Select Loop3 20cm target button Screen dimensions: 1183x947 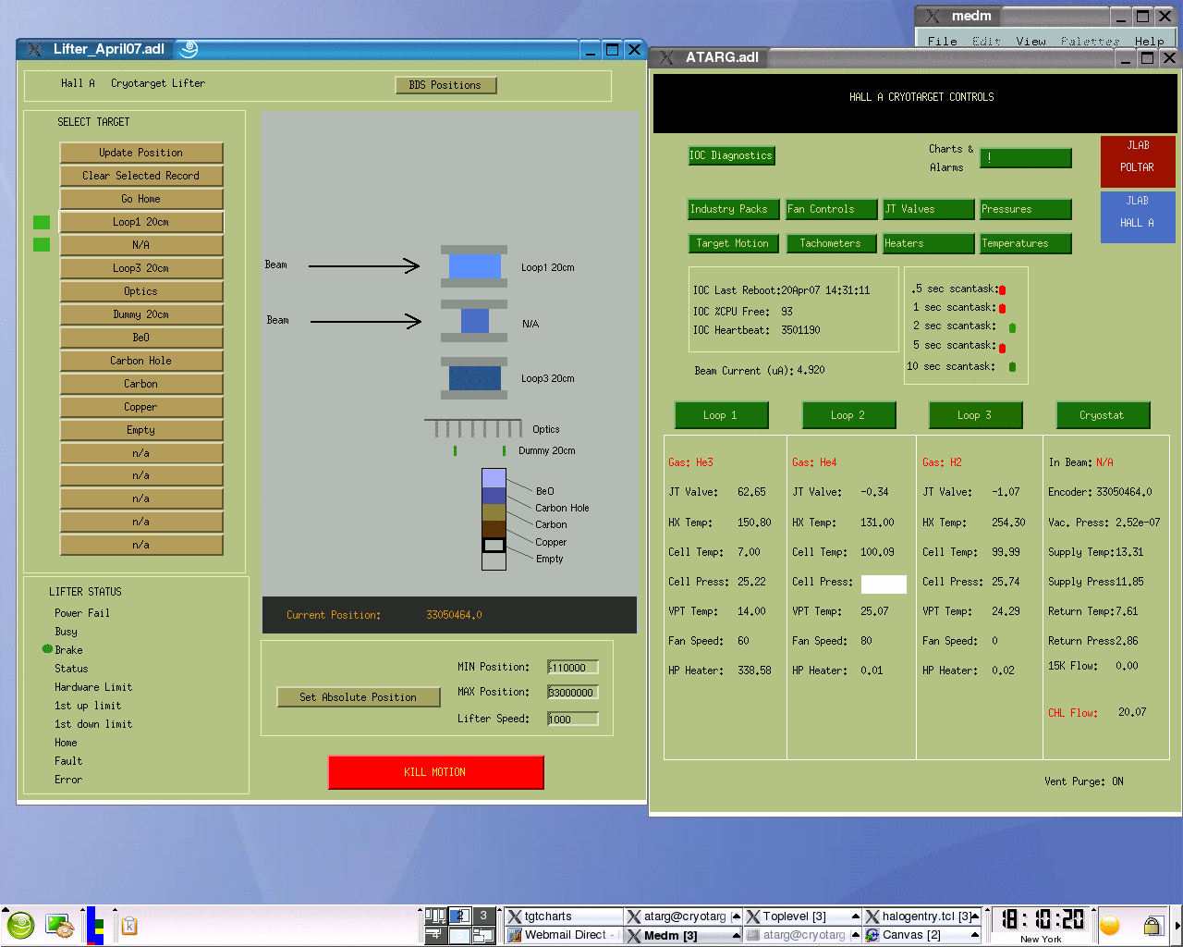(x=141, y=268)
